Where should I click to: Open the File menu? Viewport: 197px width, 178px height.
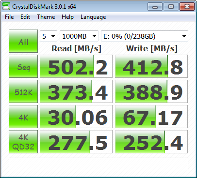click(9, 17)
